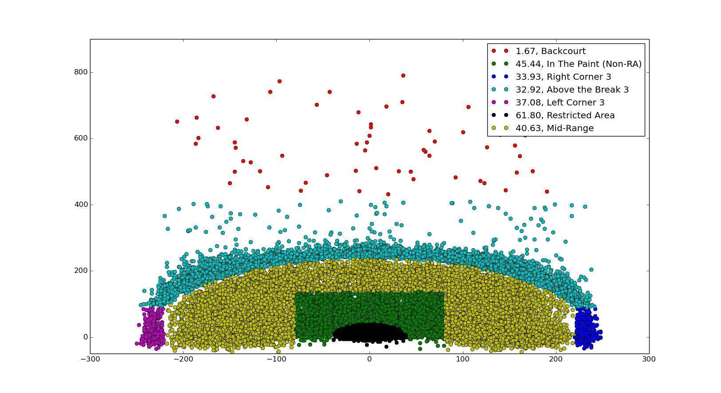The image size is (721, 393).
Task: Click the blue Right Corner 3 legend marker
Action: click(x=500, y=77)
